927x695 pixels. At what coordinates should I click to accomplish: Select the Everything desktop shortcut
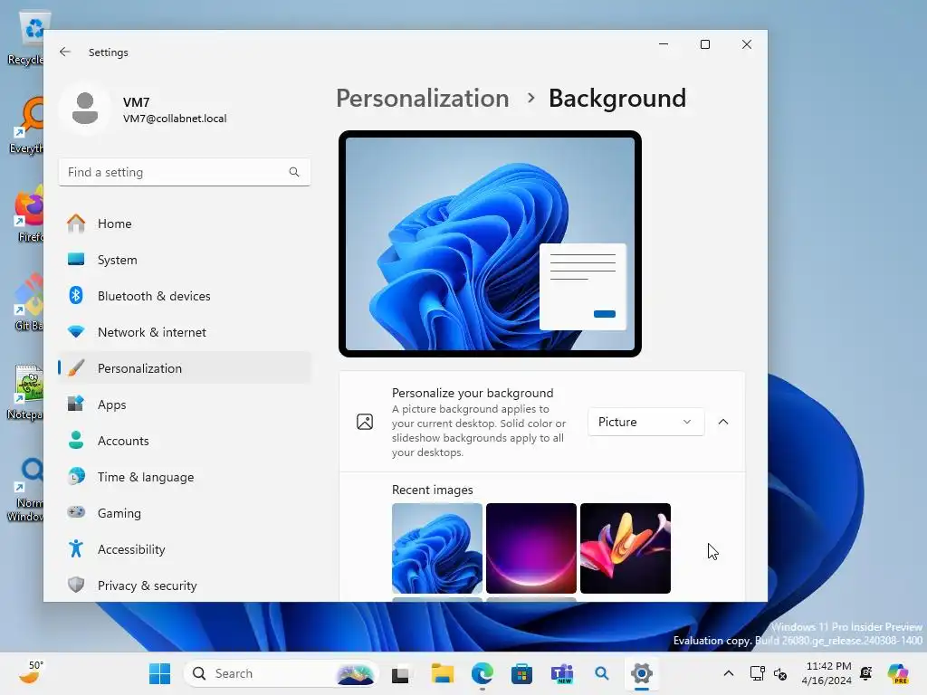click(27, 125)
